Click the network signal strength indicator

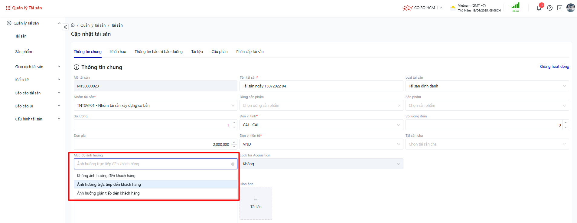(x=516, y=6)
